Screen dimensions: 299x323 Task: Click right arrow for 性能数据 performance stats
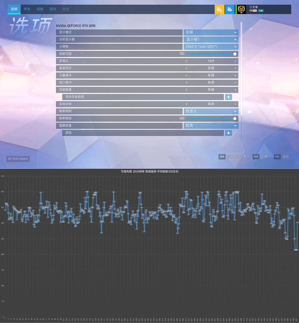click(235, 90)
